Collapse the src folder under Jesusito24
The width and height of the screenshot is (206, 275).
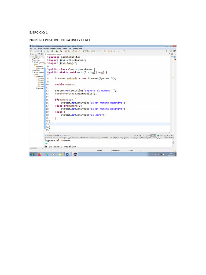(33, 75)
